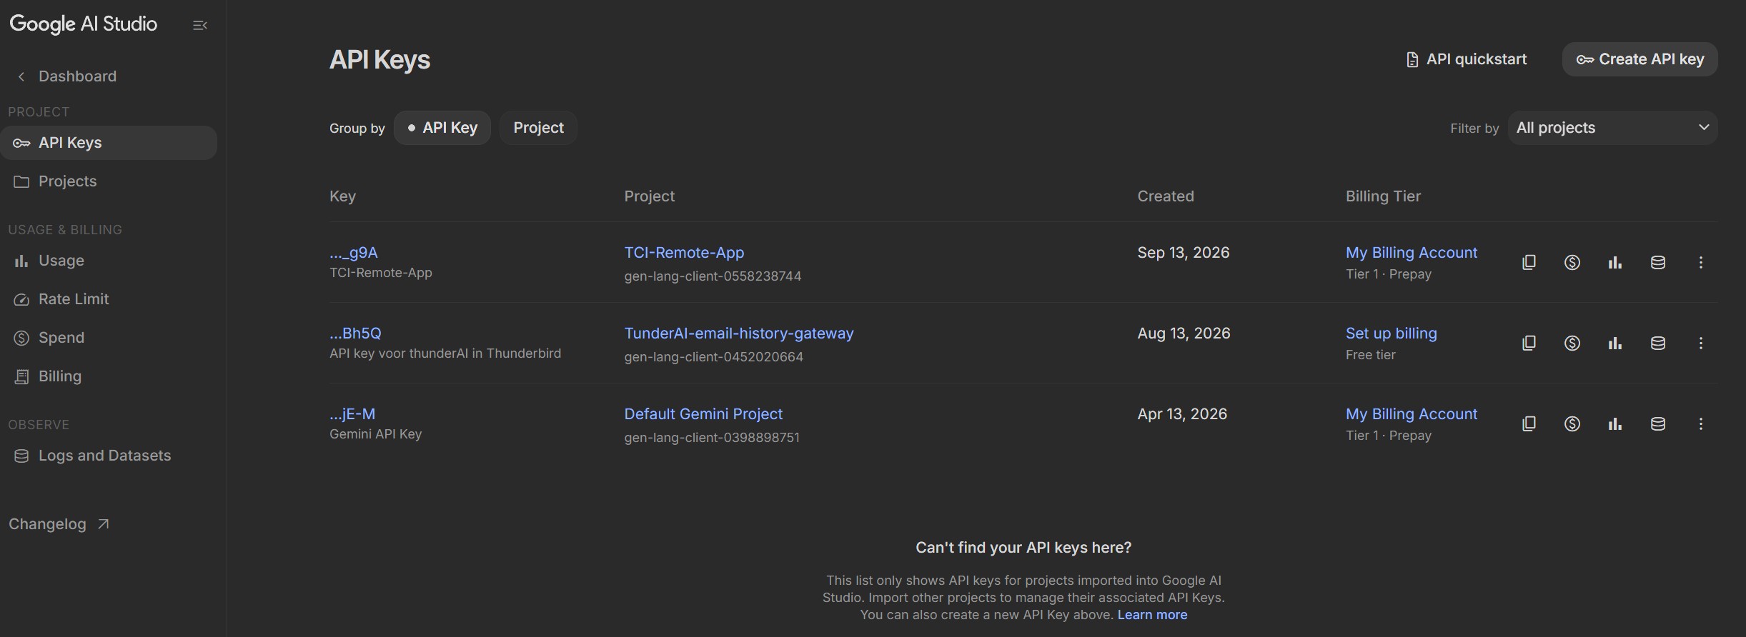The width and height of the screenshot is (1746, 637).
Task: Click the Project column header
Action: [x=649, y=196]
